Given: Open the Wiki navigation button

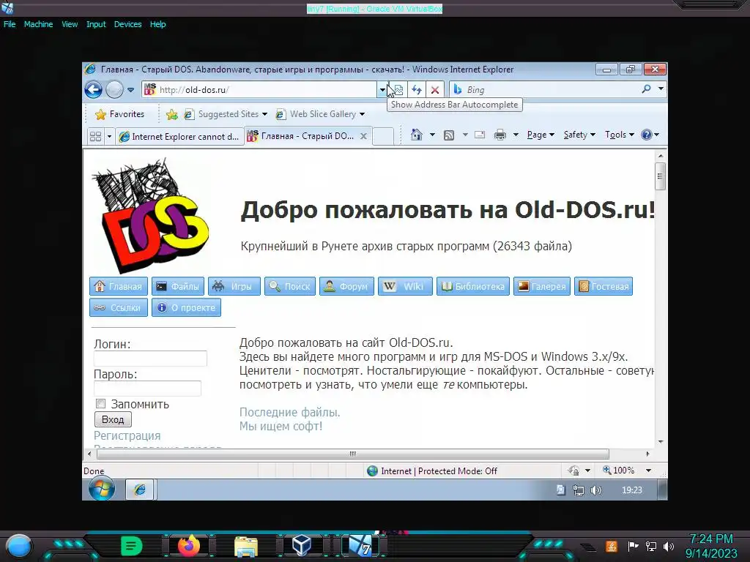Looking at the screenshot, I should click(405, 286).
